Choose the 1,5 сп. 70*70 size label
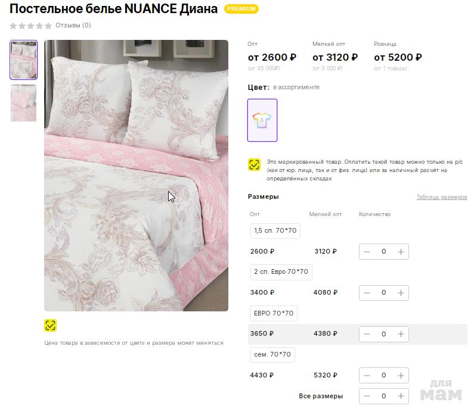471x409 pixels. point(275,231)
